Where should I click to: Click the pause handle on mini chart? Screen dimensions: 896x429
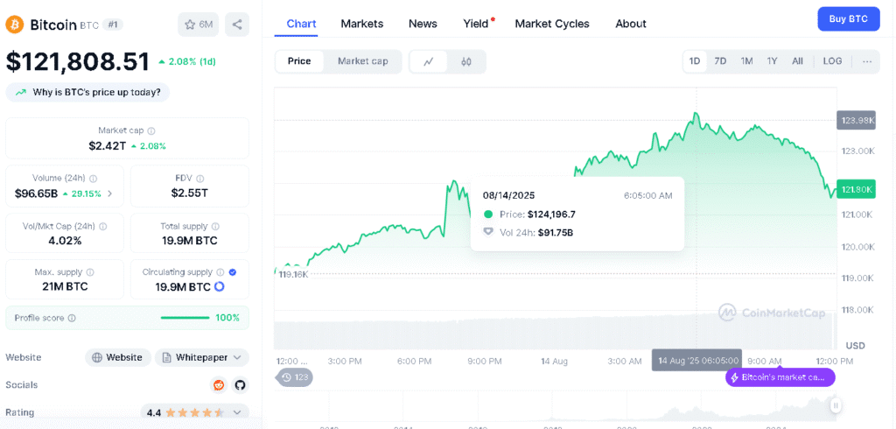pos(835,405)
